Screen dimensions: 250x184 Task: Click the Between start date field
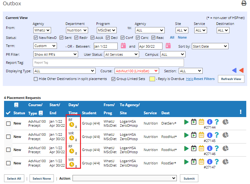[106, 46]
